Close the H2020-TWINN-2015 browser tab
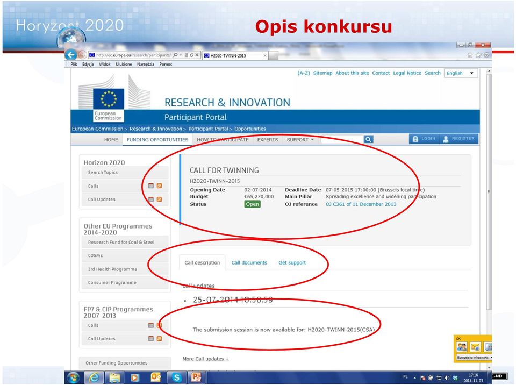 coord(265,56)
